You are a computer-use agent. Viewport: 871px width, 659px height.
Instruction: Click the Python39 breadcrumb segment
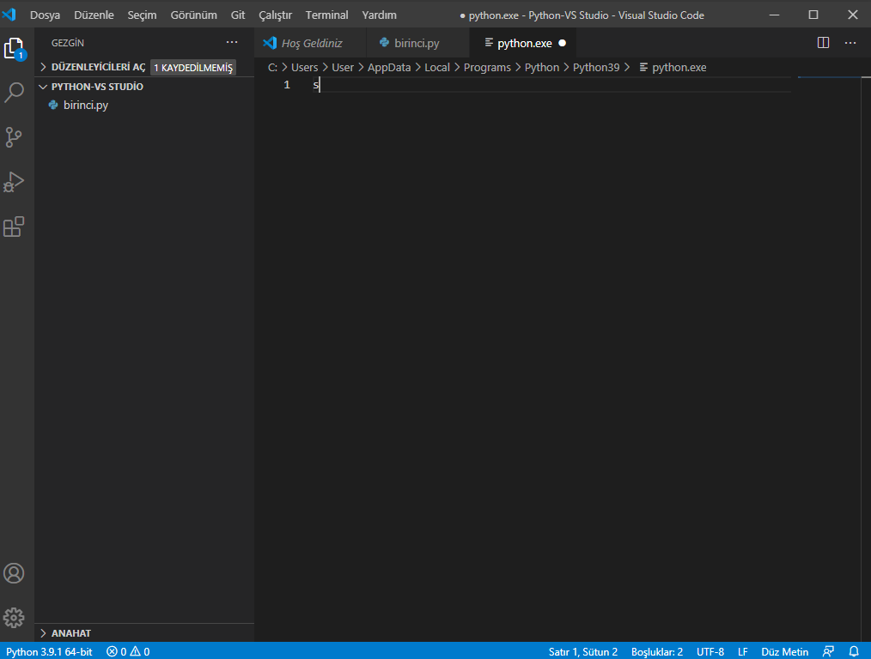(x=596, y=67)
